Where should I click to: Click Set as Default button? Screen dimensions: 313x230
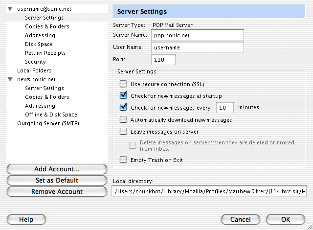tap(57, 180)
